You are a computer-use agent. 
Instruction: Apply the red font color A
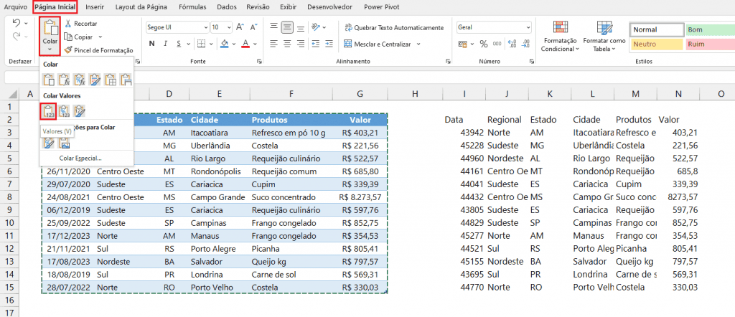245,44
